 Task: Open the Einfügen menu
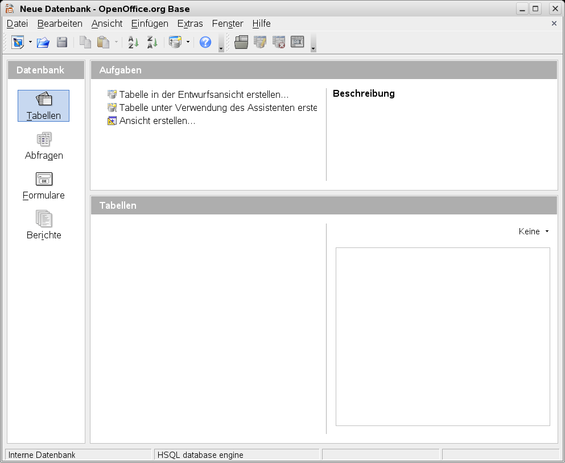click(x=150, y=24)
